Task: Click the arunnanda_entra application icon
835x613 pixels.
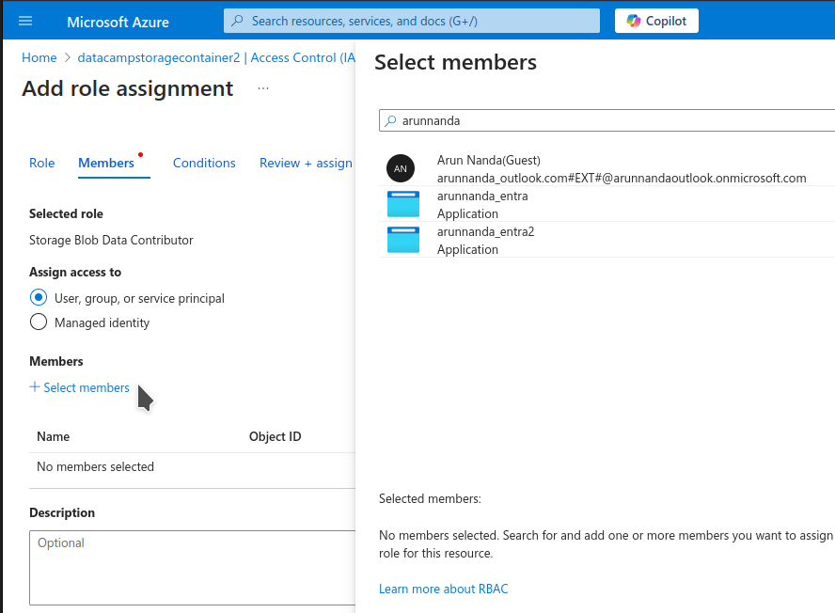Action: pos(403,205)
